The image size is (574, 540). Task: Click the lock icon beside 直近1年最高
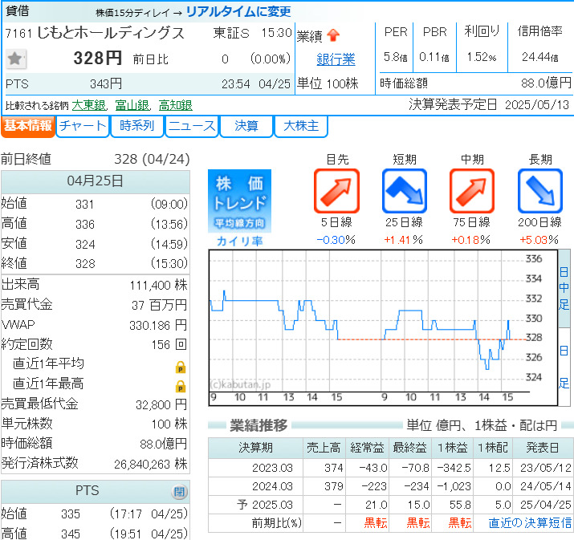181,387
